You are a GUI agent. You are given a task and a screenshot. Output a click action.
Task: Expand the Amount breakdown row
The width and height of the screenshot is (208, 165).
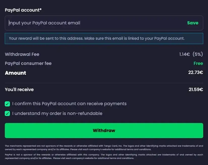(x=15, y=73)
